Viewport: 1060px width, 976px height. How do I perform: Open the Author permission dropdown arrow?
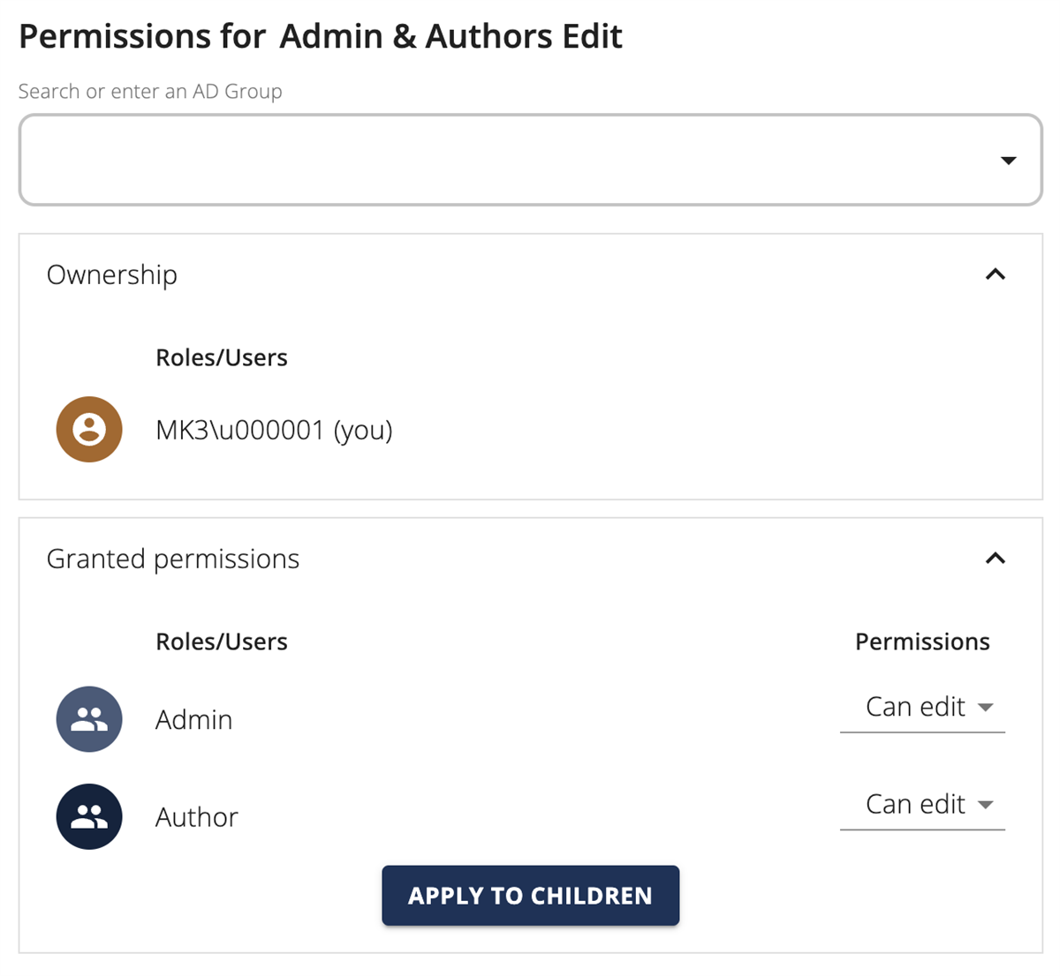coord(986,804)
